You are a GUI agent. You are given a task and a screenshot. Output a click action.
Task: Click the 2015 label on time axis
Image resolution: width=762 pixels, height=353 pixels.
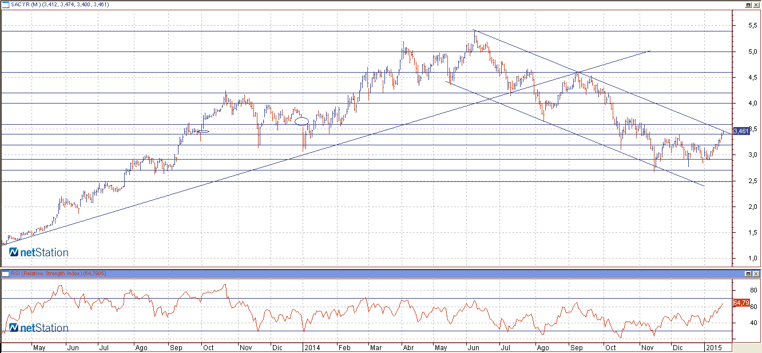pyautogui.click(x=714, y=347)
